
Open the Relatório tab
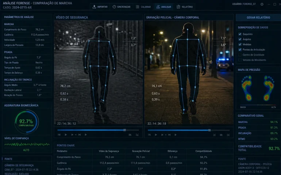coord(184,7)
